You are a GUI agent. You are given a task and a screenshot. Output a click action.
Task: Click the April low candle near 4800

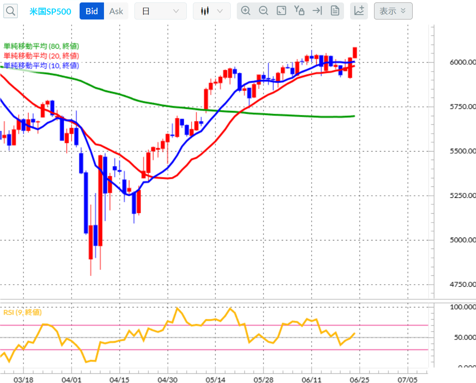tap(91, 242)
